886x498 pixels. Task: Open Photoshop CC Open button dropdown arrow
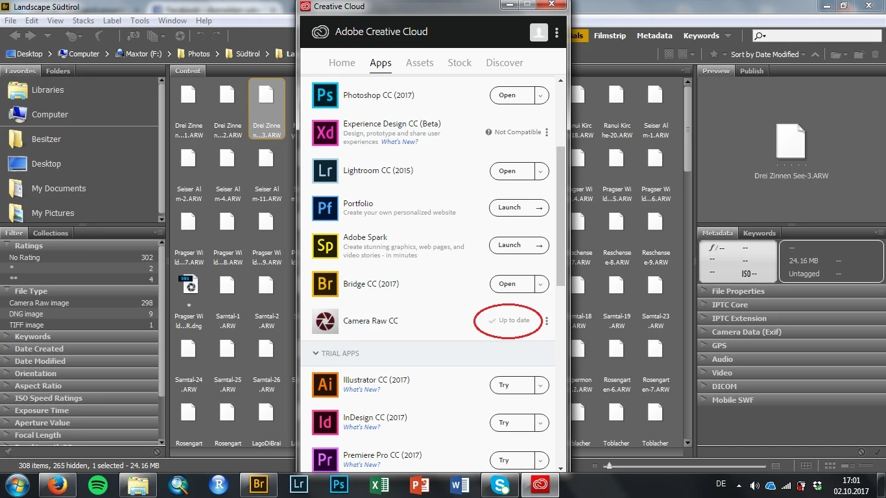point(541,95)
